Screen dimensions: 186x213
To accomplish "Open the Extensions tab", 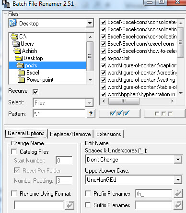I will [109, 134].
